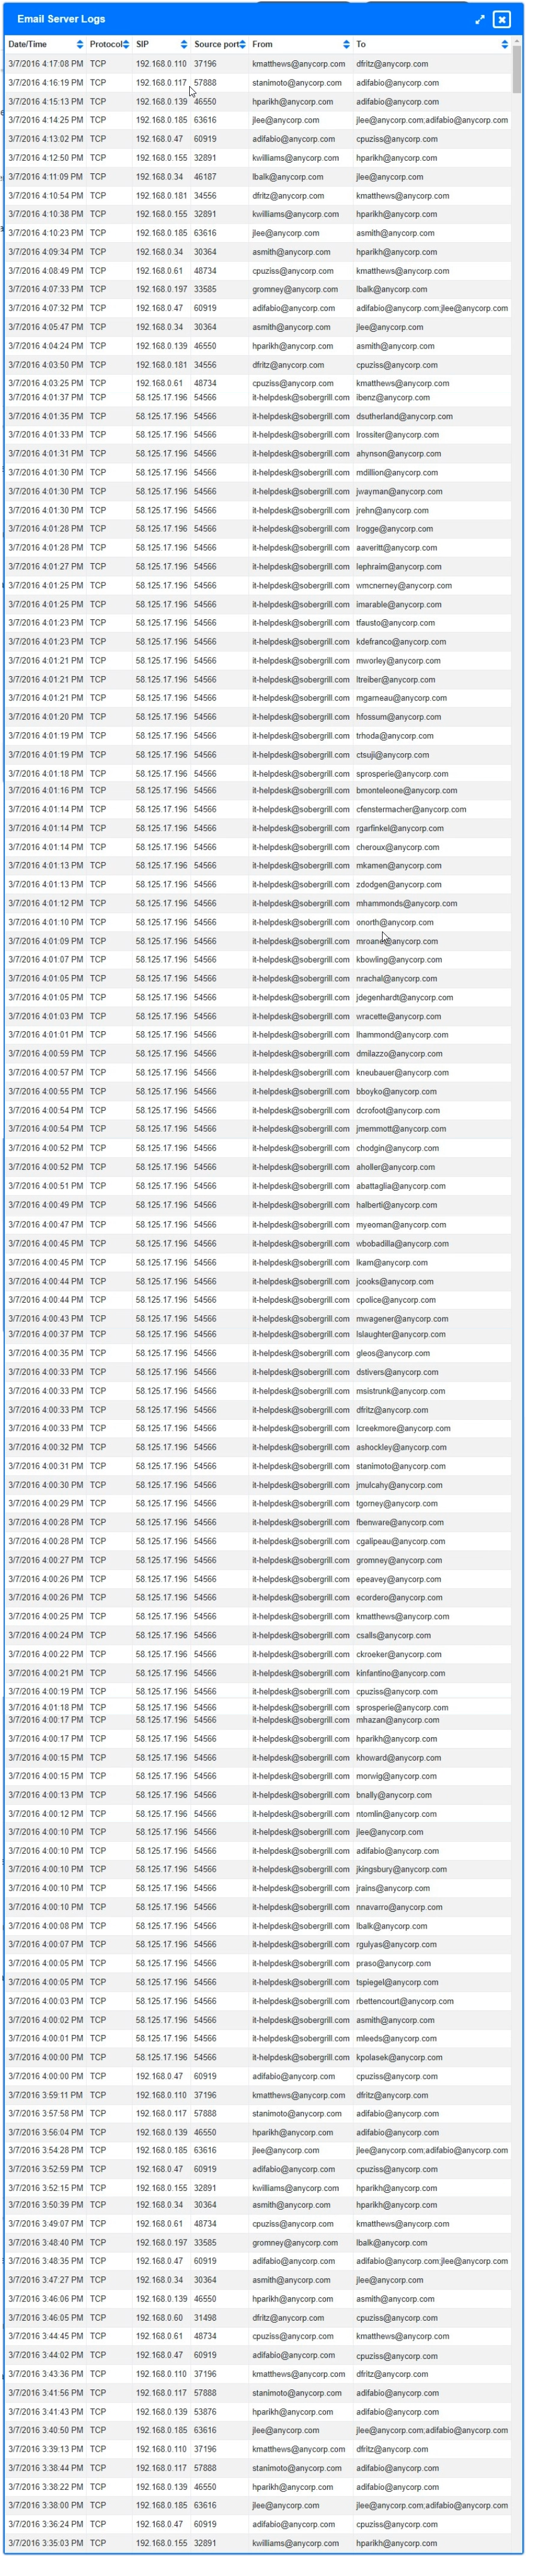Click recipient hfossum@anycorp.com
The width and height of the screenshot is (542, 2576).
[398, 717]
